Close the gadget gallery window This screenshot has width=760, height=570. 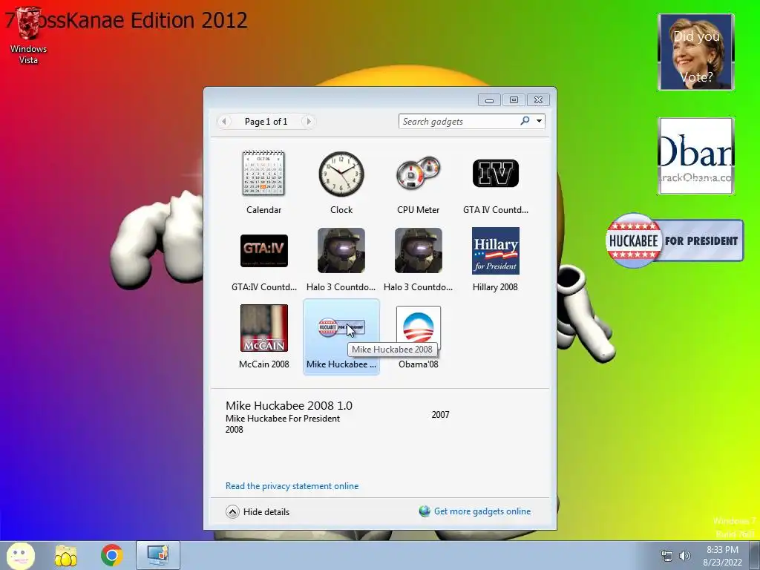tap(538, 100)
